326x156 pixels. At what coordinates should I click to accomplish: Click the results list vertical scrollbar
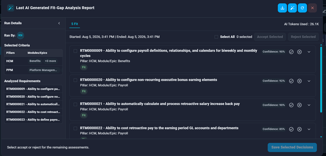[x=321, y=79]
